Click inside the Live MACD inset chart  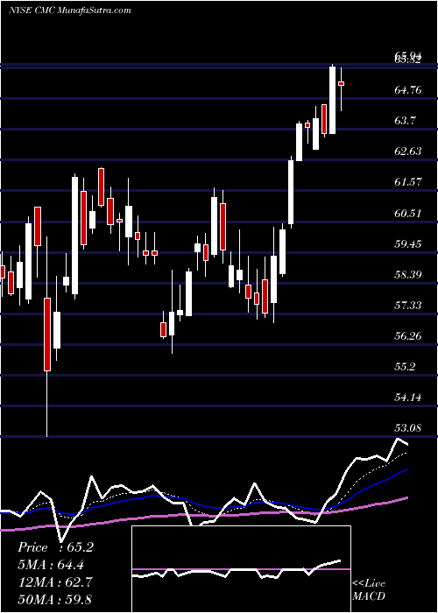(241, 569)
